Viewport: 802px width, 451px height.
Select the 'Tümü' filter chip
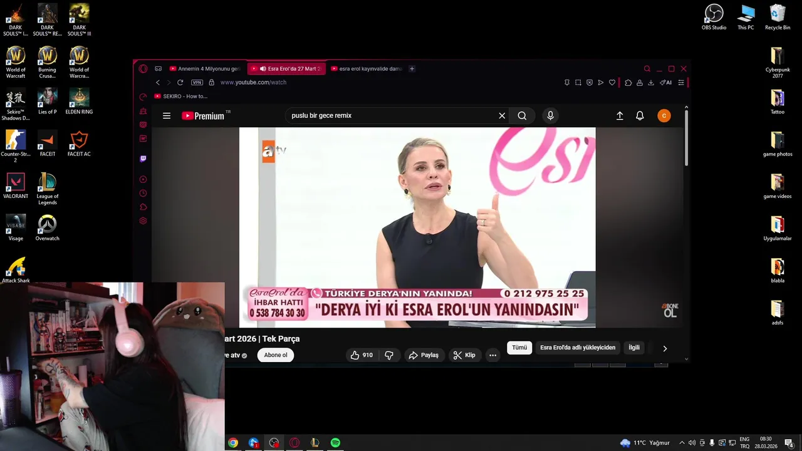pyautogui.click(x=519, y=348)
